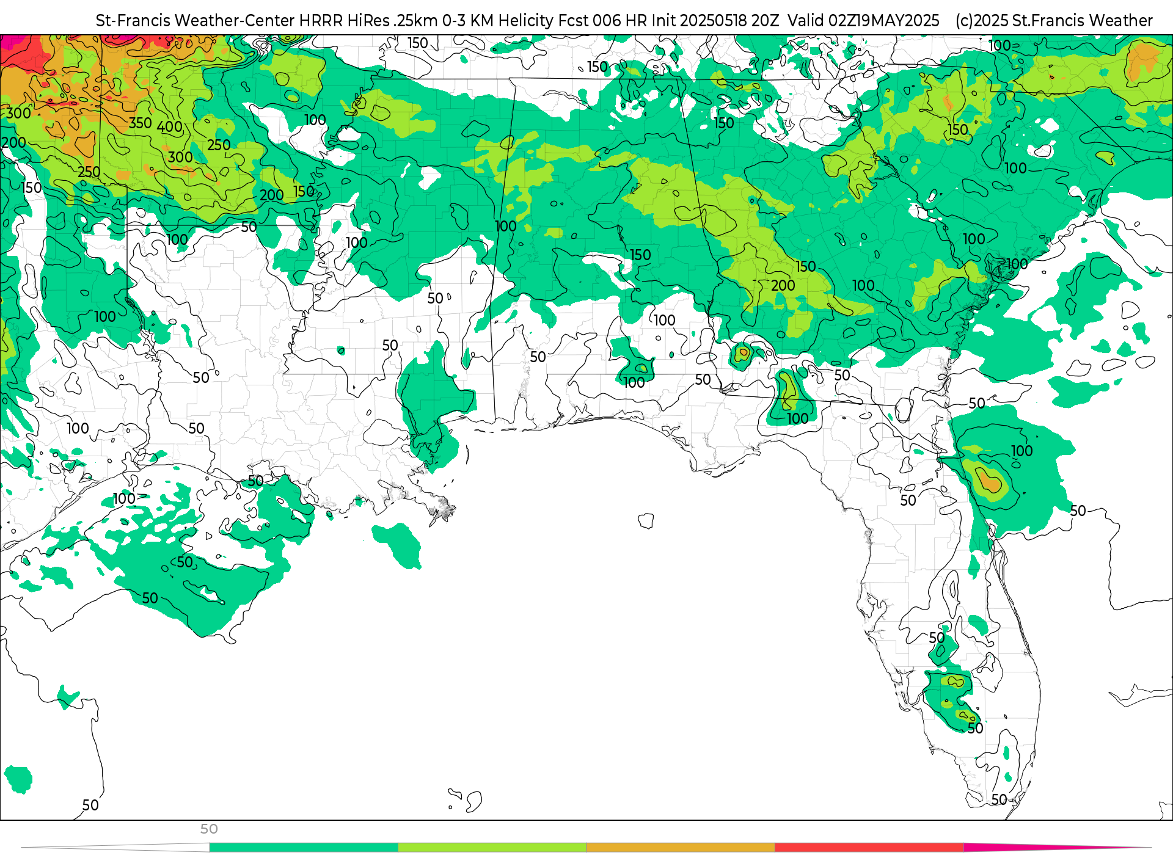Viewport: 1173px width, 855px height.
Task: Select the red segment of the color bar
Action: click(869, 848)
